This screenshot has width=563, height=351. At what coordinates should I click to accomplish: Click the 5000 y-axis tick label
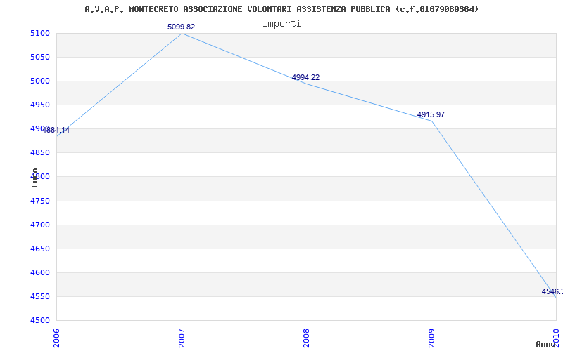pyautogui.click(x=40, y=81)
